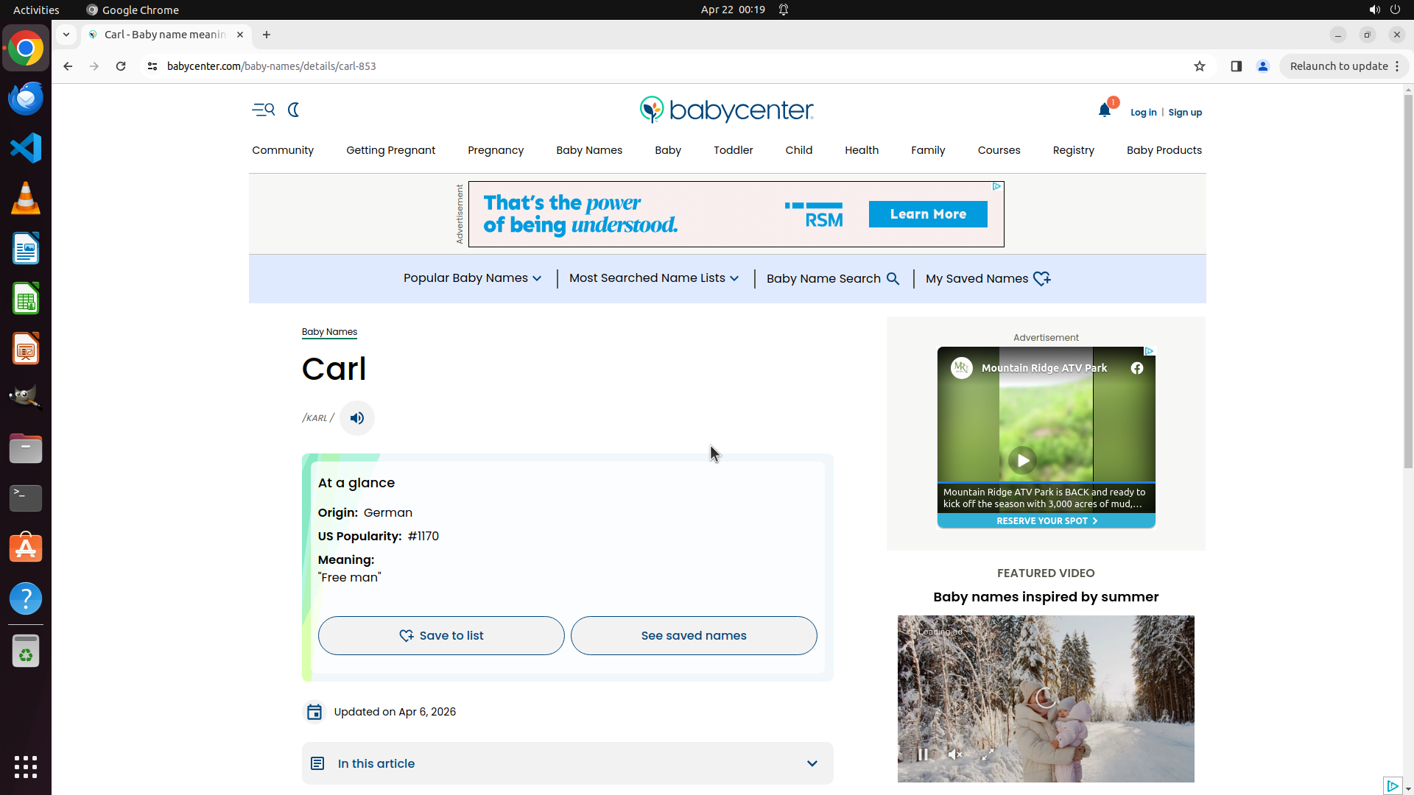Viewport: 1414px width, 795px height.
Task: Pause the featured video
Action: 922,755
